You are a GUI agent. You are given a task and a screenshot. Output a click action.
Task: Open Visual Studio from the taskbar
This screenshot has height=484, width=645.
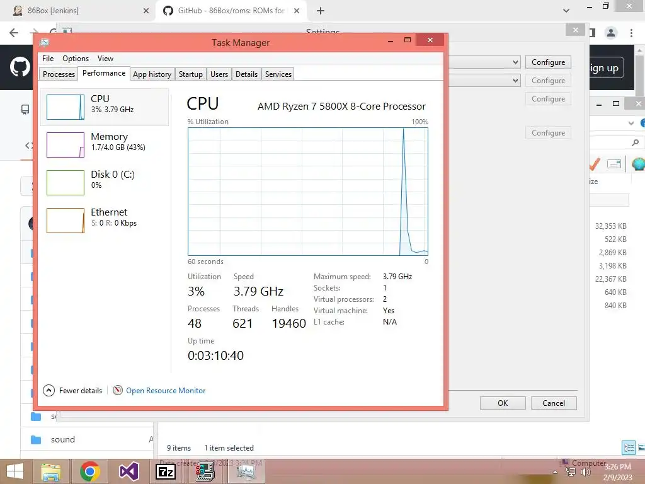pyautogui.click(x=128, y=471)
